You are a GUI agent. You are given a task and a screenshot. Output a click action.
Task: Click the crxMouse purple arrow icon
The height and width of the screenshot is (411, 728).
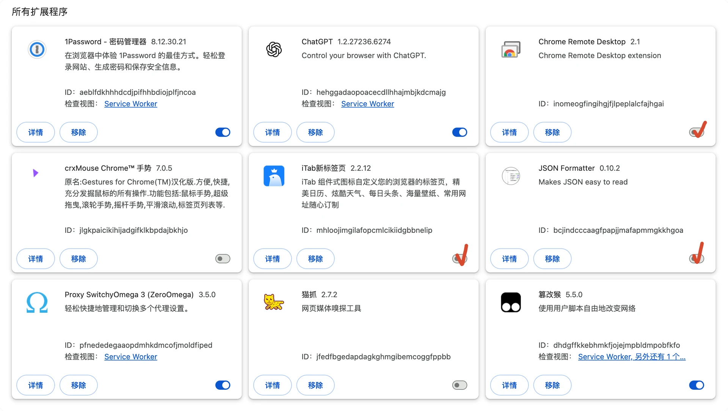(36, 173)
